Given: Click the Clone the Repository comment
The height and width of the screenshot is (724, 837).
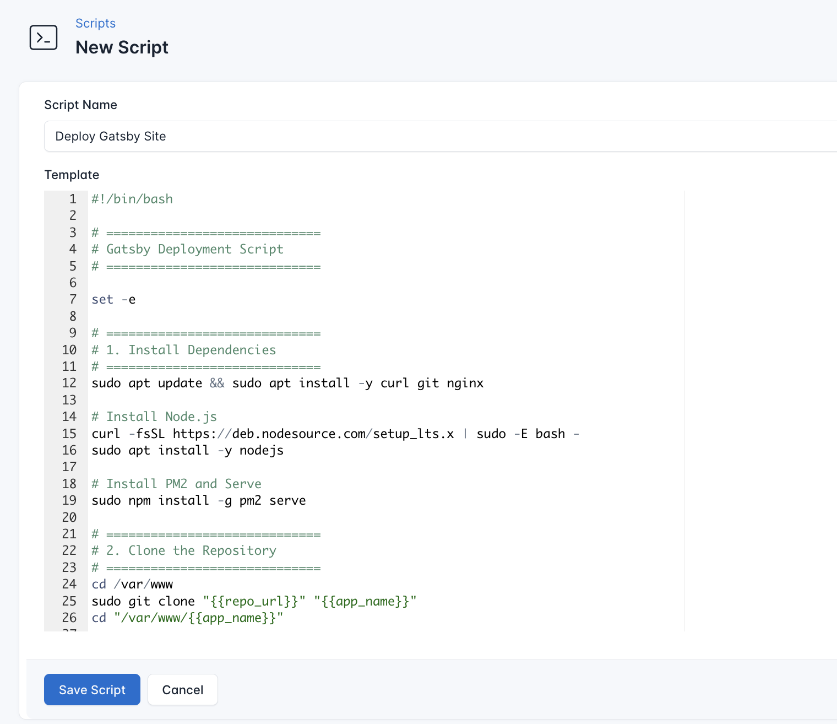Looking at the screenshot, I should tap(184, 550).
